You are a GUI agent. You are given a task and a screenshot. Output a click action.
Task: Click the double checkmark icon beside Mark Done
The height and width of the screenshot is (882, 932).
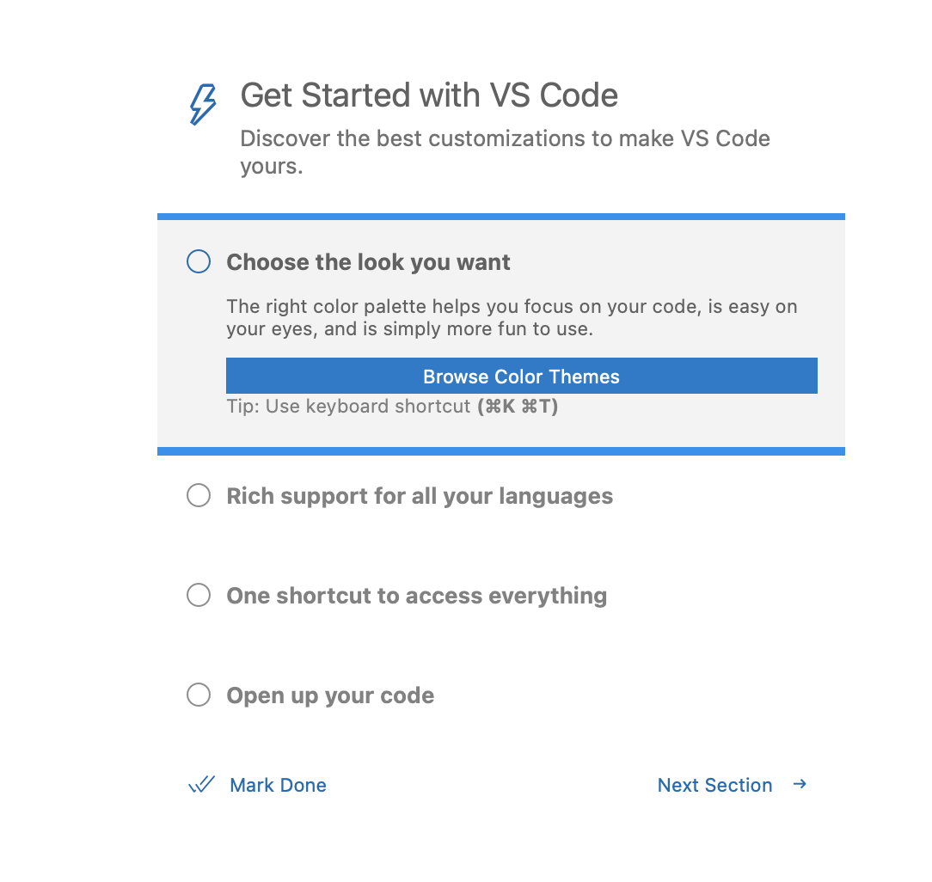(x=200, y=784)
